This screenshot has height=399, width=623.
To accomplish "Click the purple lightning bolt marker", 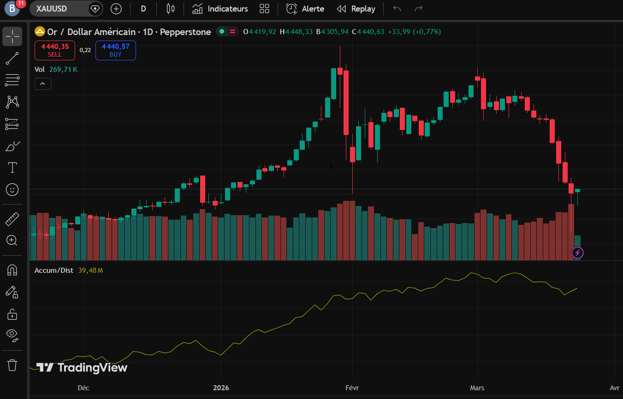I will click(x=577, y=252).
